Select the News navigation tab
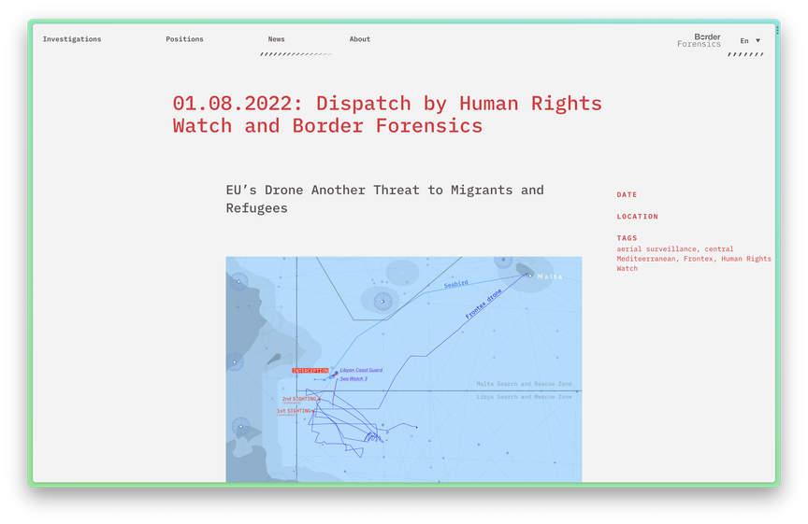 [276, 39]
